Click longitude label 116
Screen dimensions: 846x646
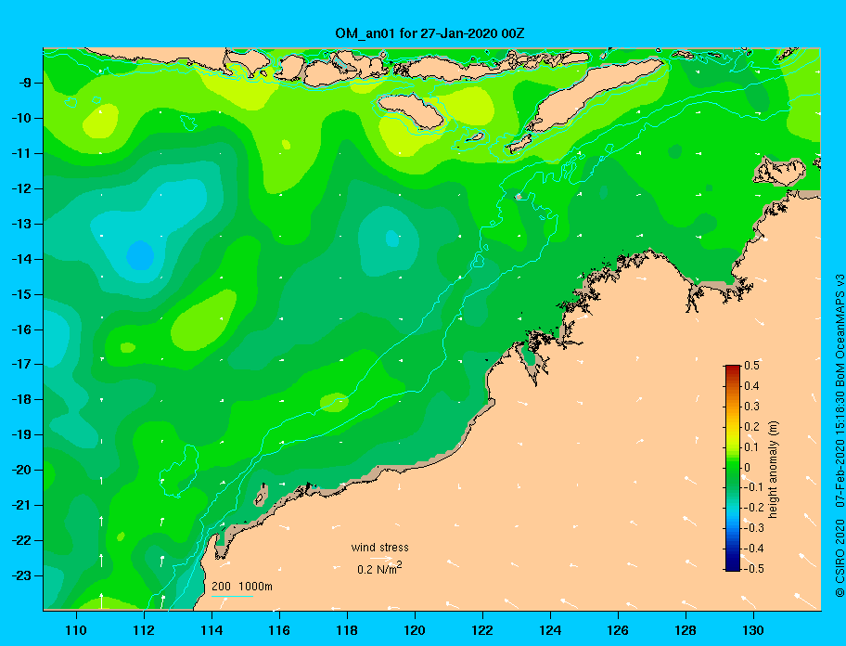(279, 630)
